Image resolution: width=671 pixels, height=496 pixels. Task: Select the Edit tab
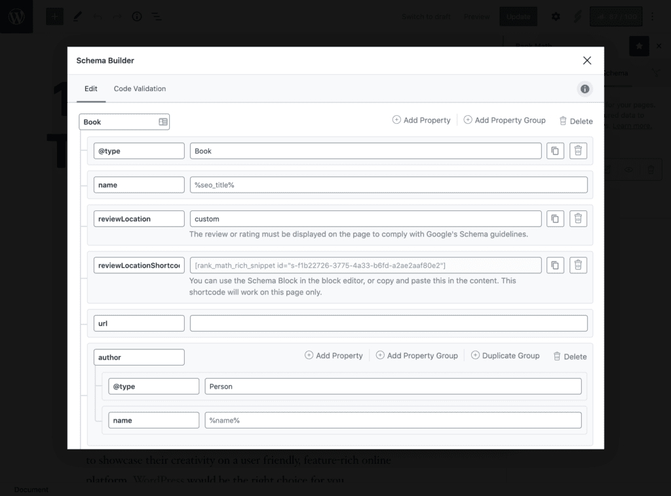pos(90,88)
